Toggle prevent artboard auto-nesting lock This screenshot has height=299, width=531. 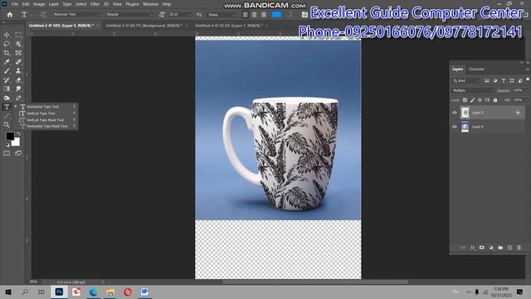point(487,100)
